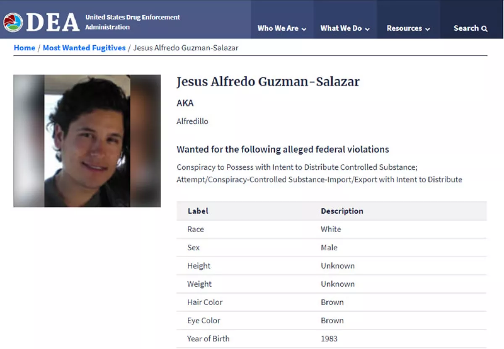Click the alias Alfredillo text
The image size is (504, 349).
[192, 122]
